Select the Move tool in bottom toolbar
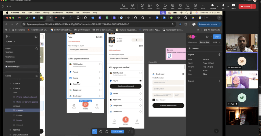261x136 pixels. (95, 132)
